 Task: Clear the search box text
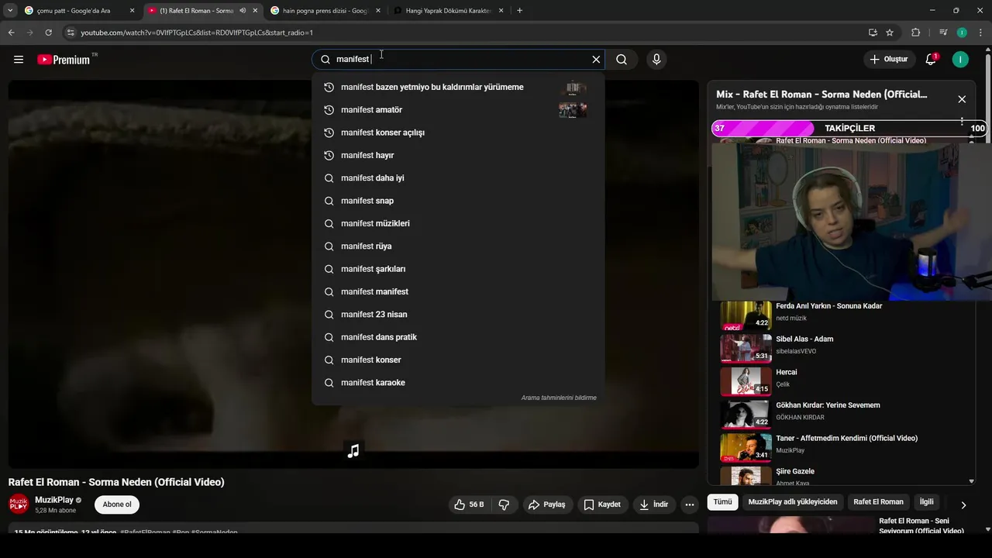596,60
